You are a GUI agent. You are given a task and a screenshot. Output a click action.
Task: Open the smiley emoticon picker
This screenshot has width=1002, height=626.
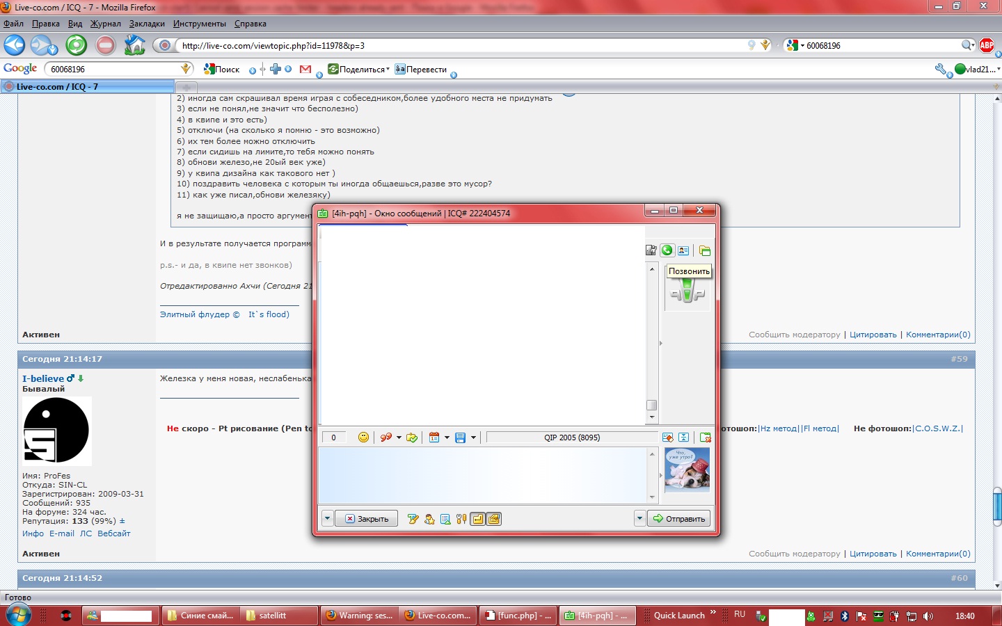tap(363, 438)
